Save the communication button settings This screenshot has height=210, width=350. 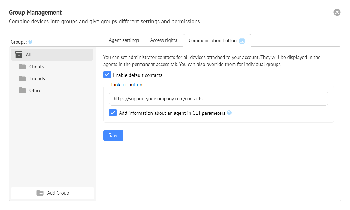pyautogui.click(x=113, y=135)
